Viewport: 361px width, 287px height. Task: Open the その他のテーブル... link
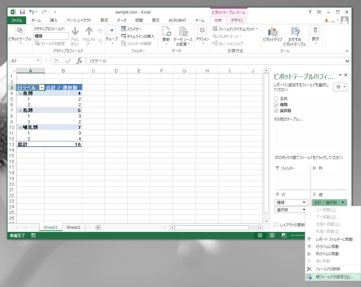(x=288, y=119)
